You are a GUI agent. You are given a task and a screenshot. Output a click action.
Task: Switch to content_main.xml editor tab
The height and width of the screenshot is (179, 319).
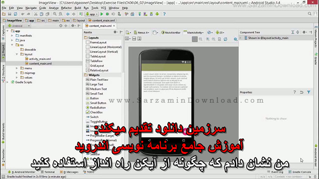pos(100,26)
